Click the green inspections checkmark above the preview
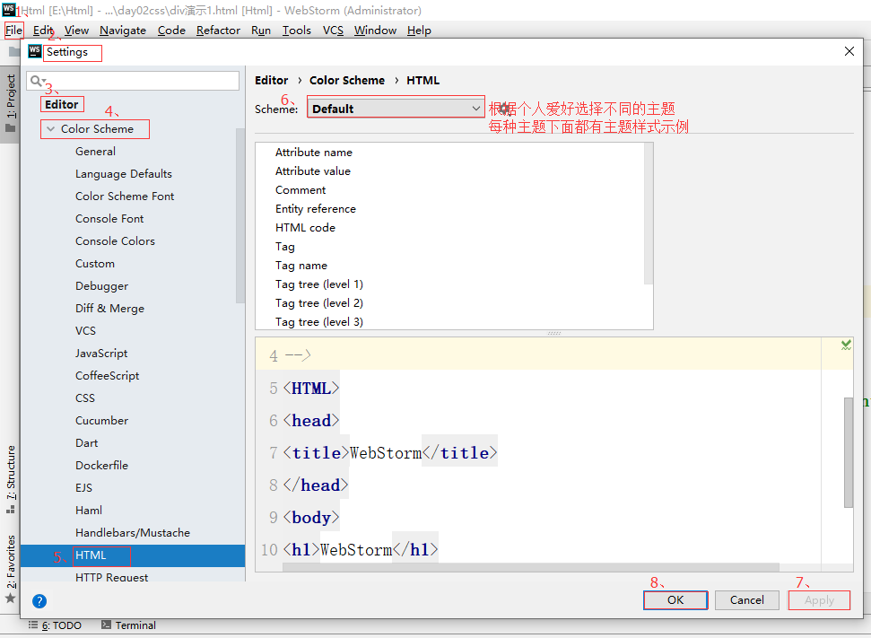The image size is (871, 638). pyautogui.click(x=844, y=344)
